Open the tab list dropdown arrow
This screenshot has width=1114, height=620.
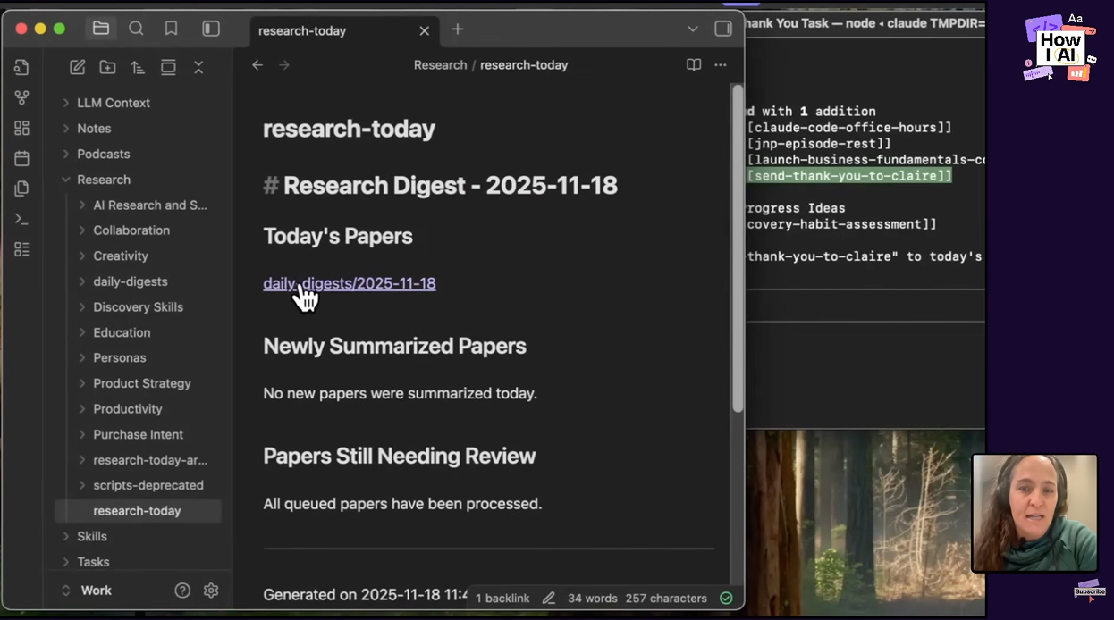692,29
